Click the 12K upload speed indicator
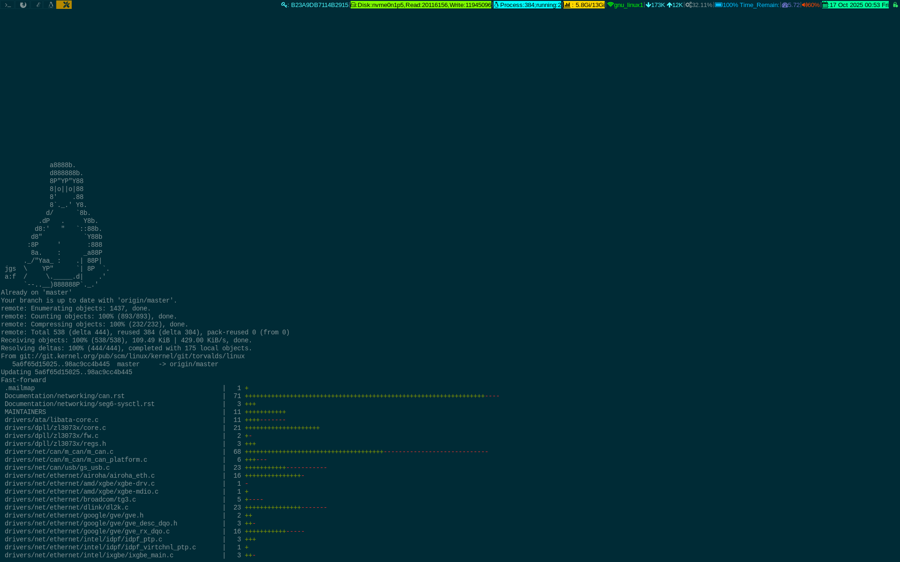Viewport: 900px width, 562px height. [x=675, y=5]
